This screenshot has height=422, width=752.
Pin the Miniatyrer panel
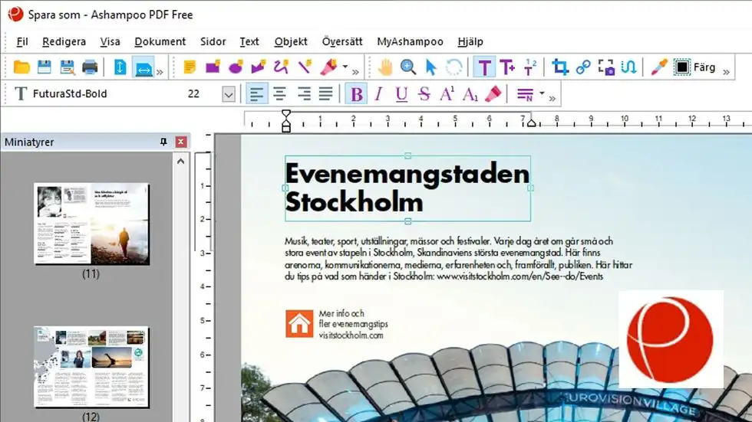(x=163, y=142)
